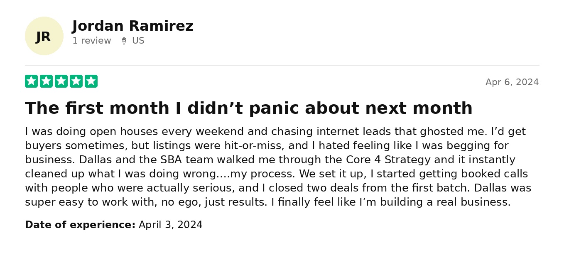Click the location pin icon
564x253 pixels.
coord(124,41)
